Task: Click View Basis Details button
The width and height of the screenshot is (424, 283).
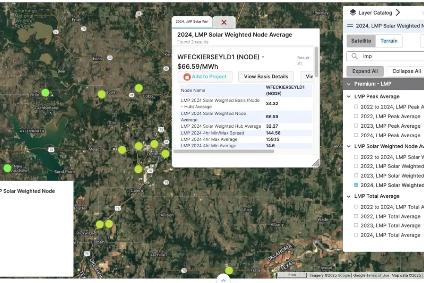Action: coord(266,77)
